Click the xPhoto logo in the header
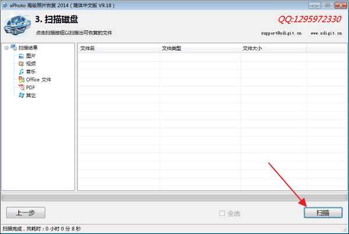Screen dimensions: 349x234 (x=17, y=24)
